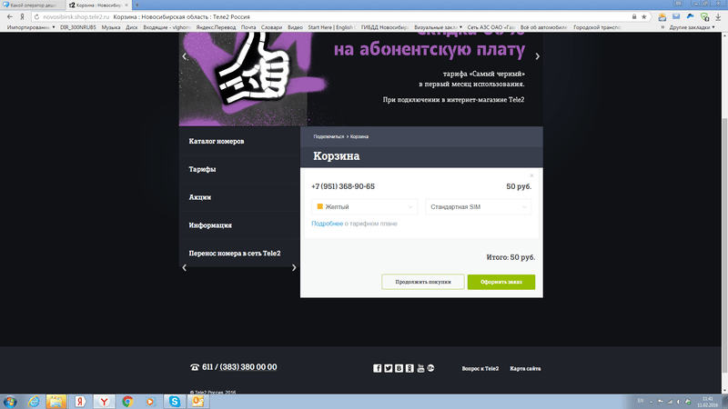Screen dimensions: 728x409
Task: Open Outlook from taskbar
Action: [197, 402]
